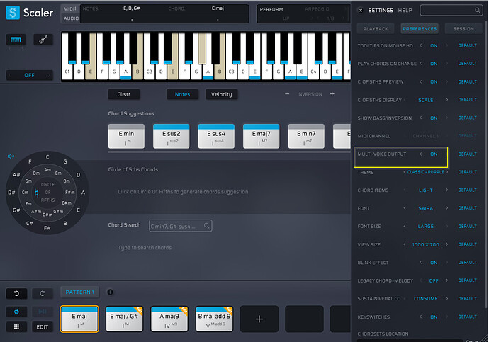Click the Clear button
This screenshot has width=489, height=342.
(x=124, y=94)
